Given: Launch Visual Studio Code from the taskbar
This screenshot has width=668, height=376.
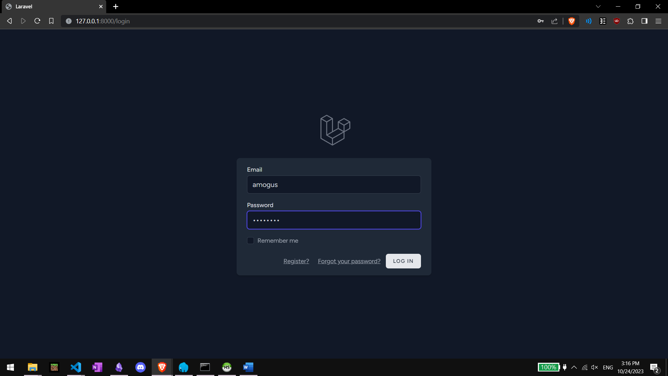Looking at the screenshot, I should coord(76,367).
